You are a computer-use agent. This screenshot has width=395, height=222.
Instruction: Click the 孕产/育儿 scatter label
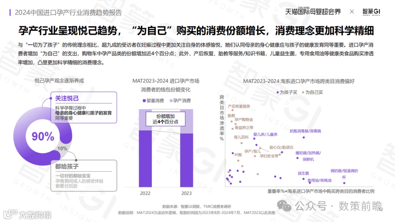tap(252, 152)
